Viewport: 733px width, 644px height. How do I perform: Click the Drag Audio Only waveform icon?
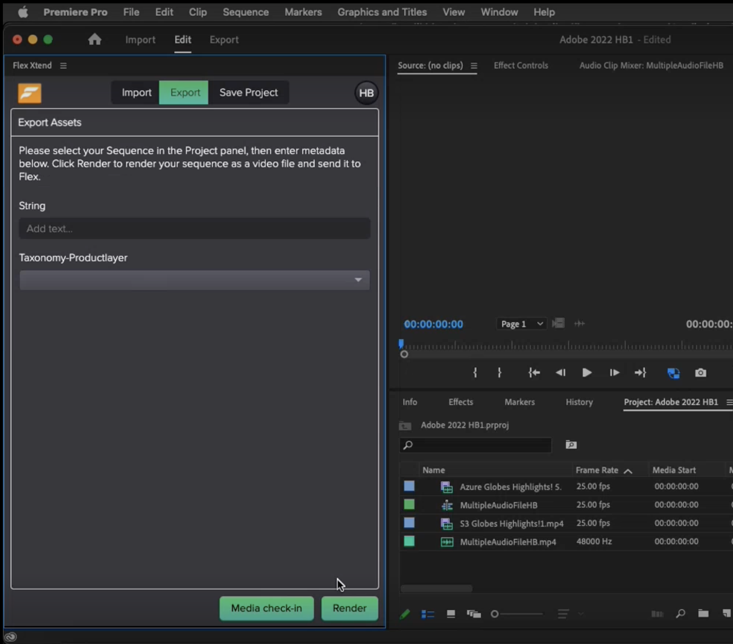tap(579, 323)
